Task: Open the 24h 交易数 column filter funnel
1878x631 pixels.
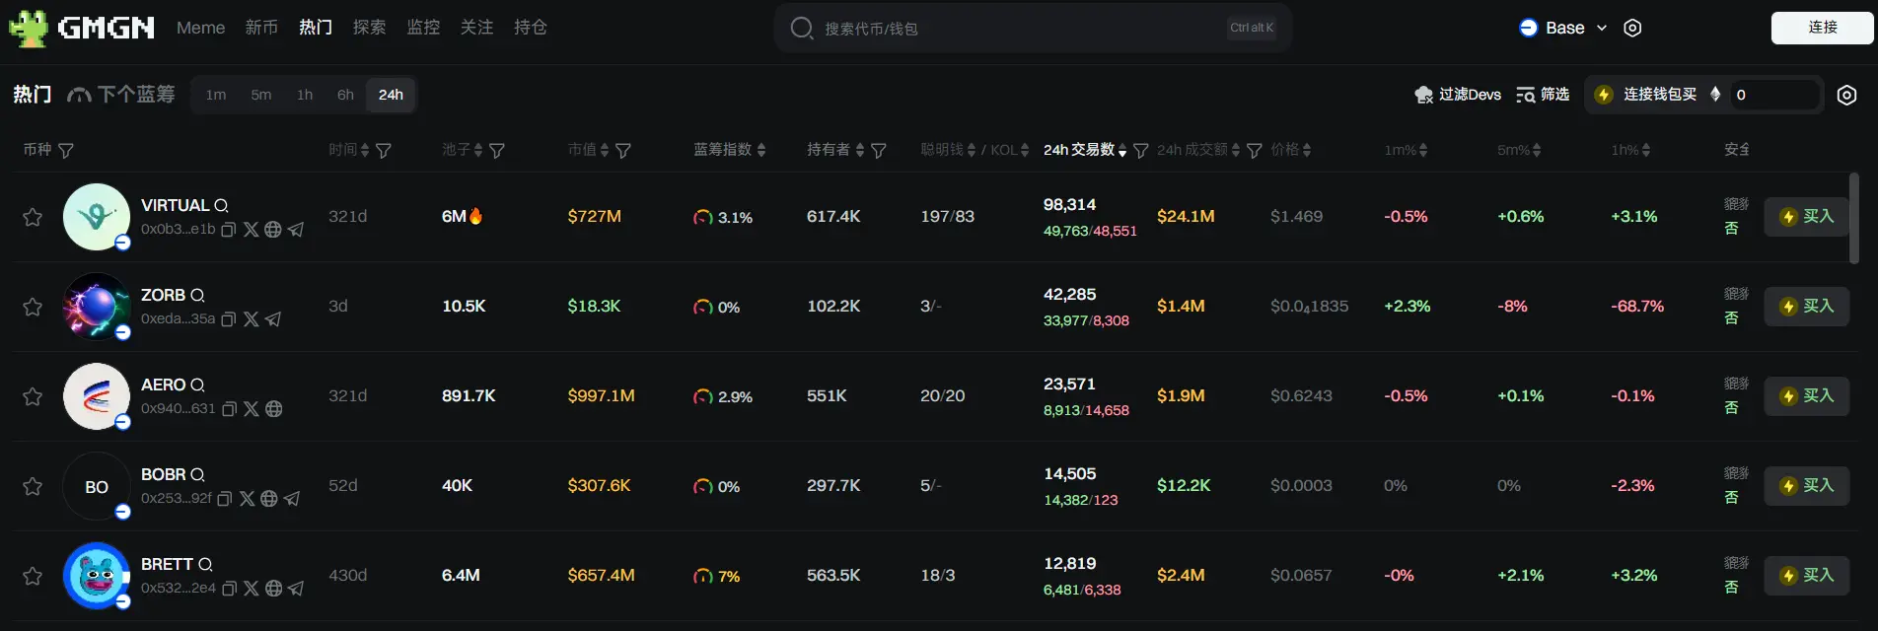Action: (1141, 151)
